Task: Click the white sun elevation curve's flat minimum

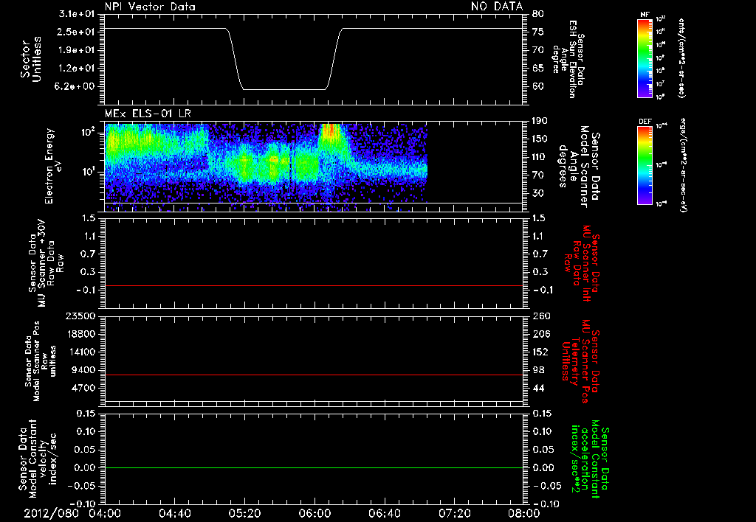Action: click(284, 89)
